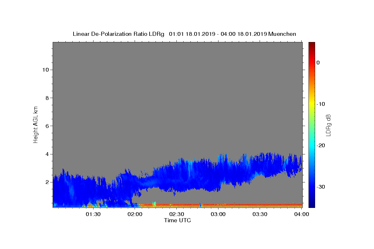374x249 pixels.
Task: Click the '02:30' time tick label
Action: 177,214
